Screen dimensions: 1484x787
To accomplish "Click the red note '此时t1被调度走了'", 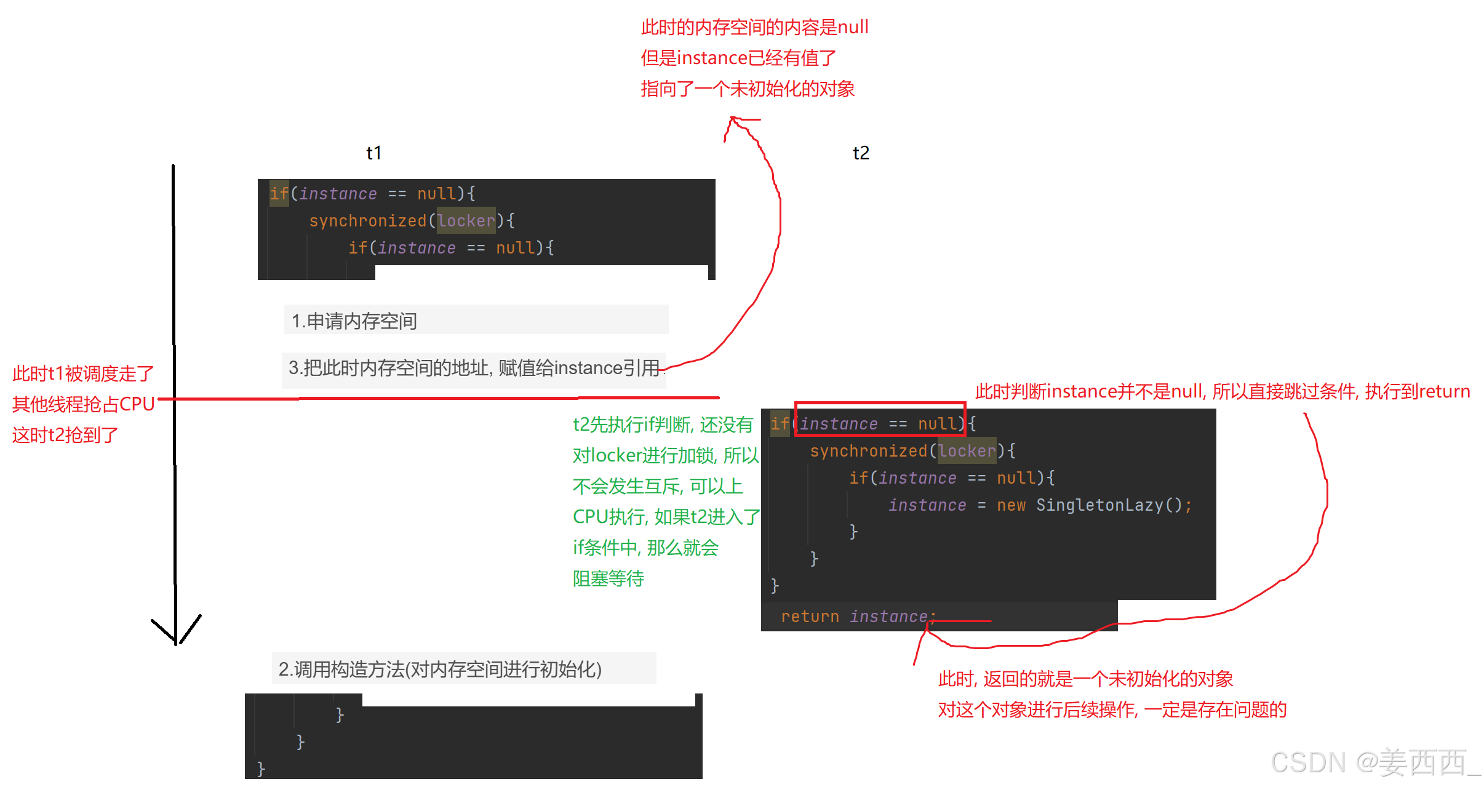I will coord(83,374).
